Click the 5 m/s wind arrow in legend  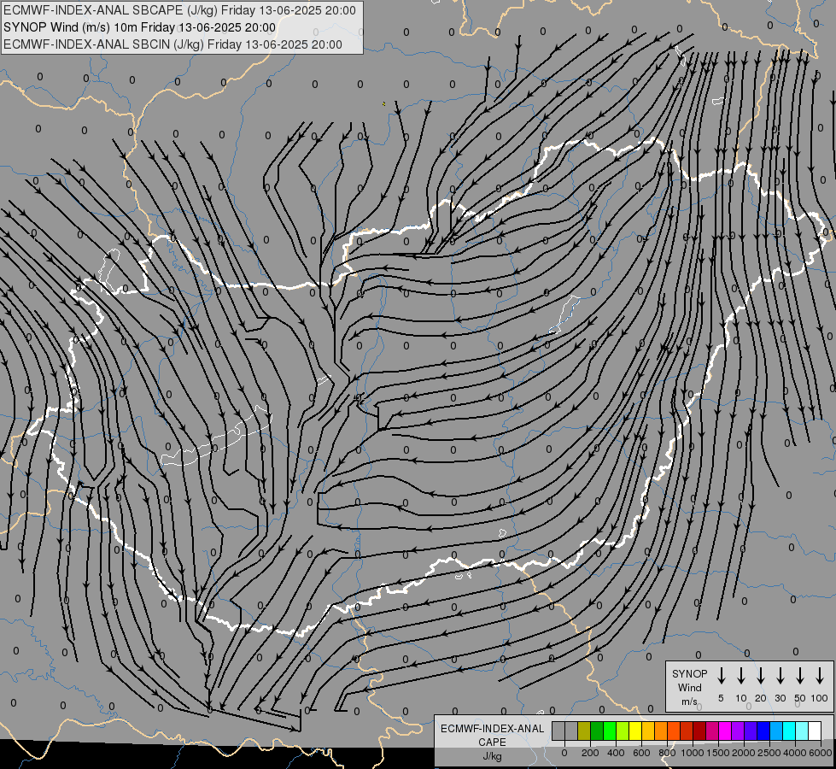(x=721, y=675)
